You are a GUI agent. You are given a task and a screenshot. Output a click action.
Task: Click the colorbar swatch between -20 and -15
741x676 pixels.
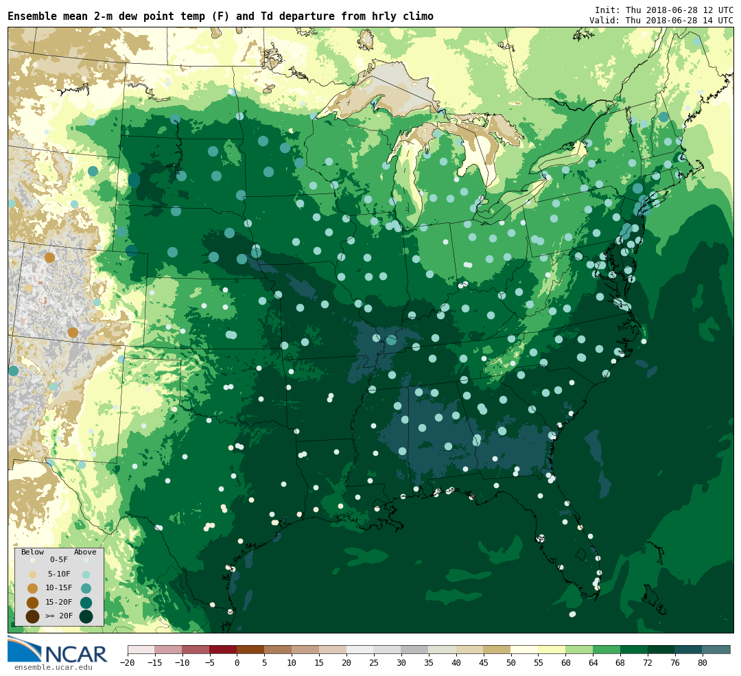141,649
